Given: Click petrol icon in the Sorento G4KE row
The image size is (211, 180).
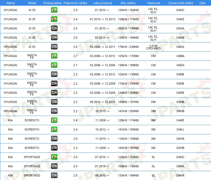Looking at the screenshot, I should point(54,120).
